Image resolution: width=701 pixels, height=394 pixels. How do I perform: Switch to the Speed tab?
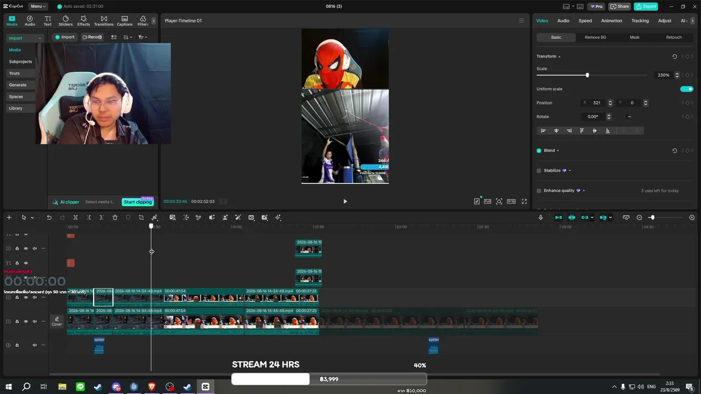(585, 21)
